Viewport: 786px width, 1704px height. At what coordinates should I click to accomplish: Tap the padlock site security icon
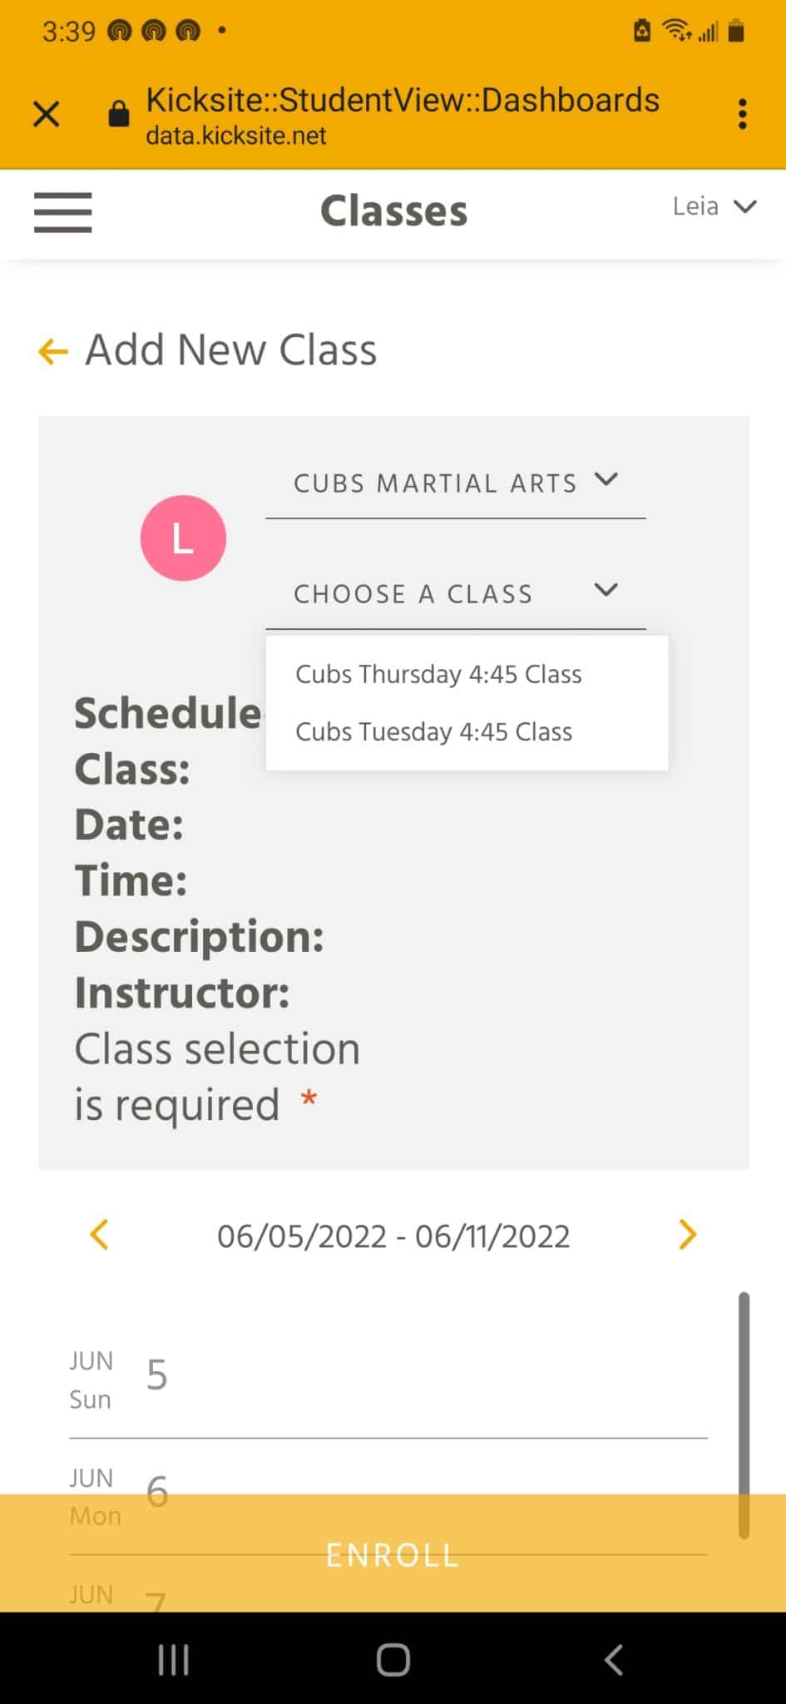[119, 114]
